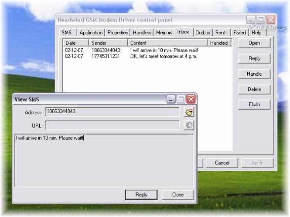290x217 pixels.
Task: Click the Delete button
Action: (x=254, y=90)
